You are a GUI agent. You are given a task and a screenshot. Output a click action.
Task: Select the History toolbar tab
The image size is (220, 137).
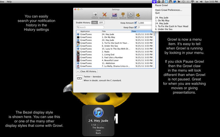[x=131, y=15]
